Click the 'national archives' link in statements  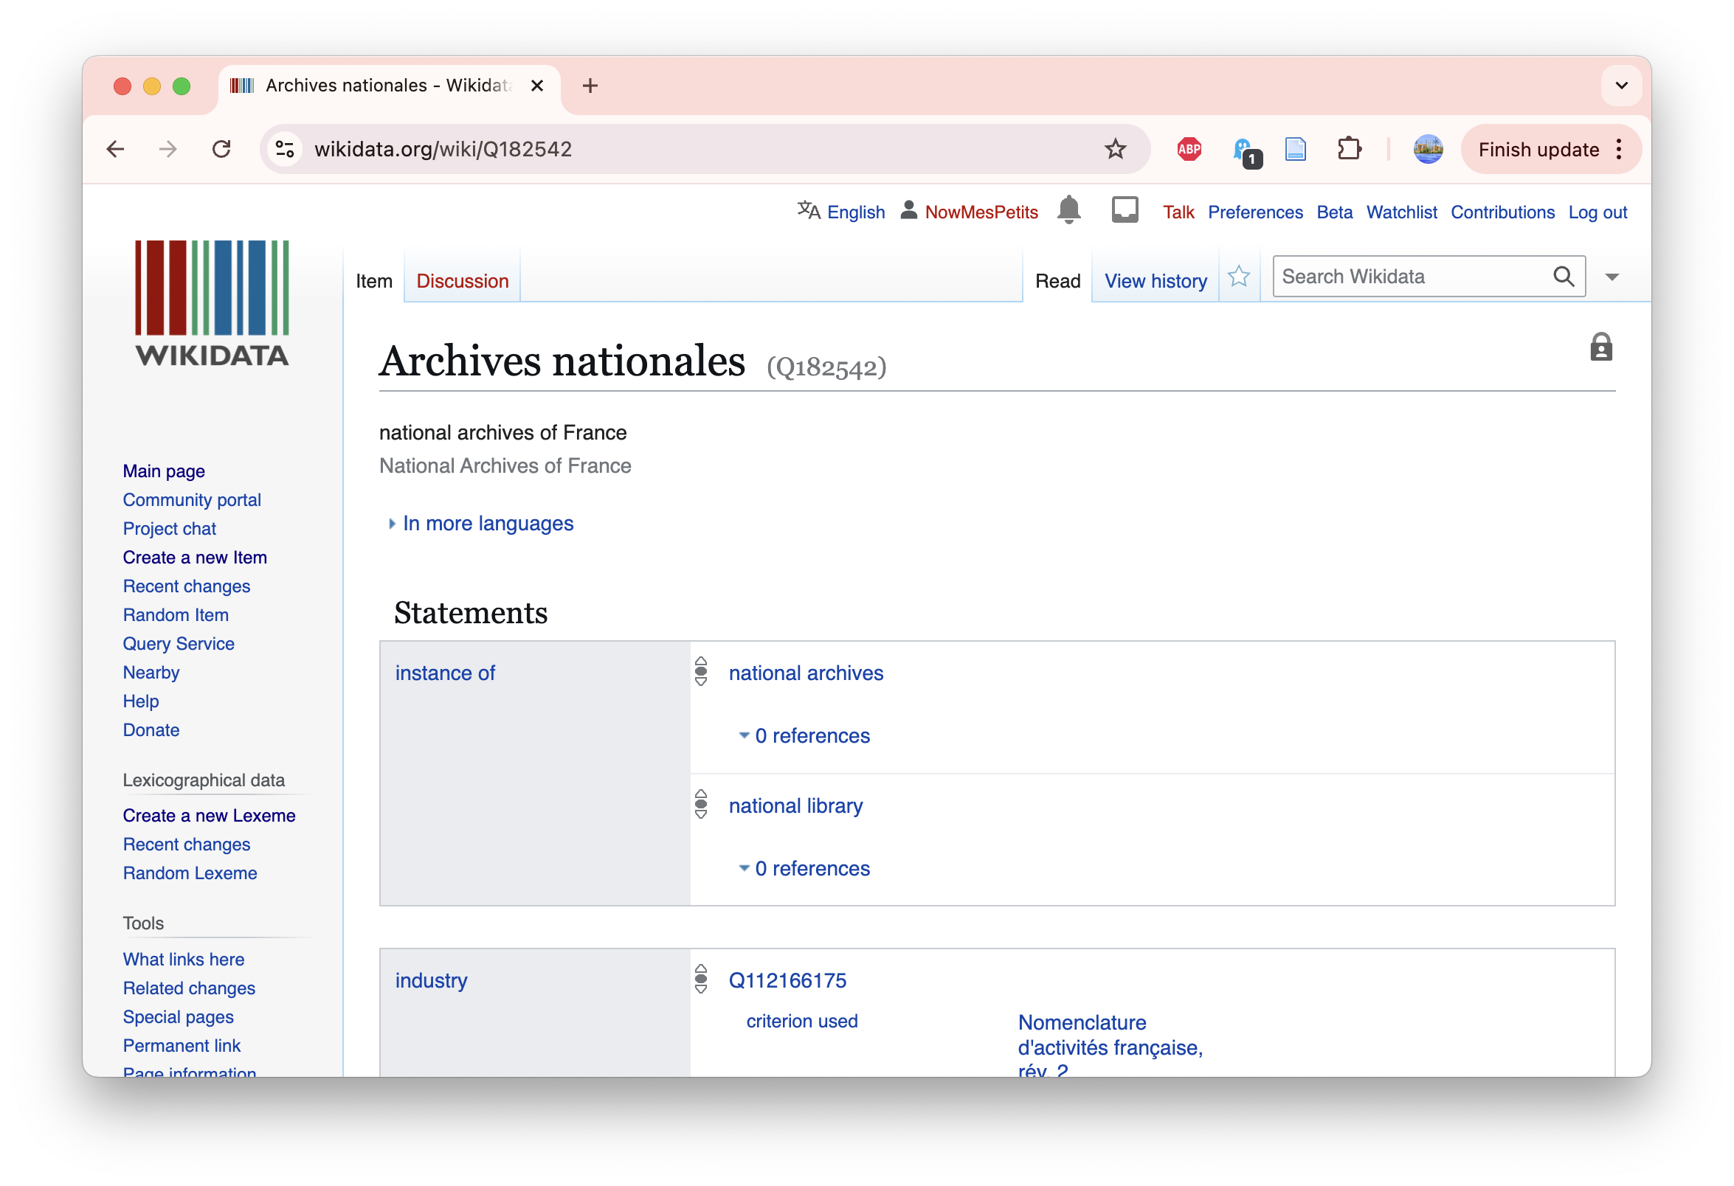point(805,672)
